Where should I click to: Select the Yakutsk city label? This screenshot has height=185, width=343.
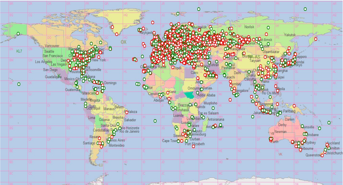point(290,35)
